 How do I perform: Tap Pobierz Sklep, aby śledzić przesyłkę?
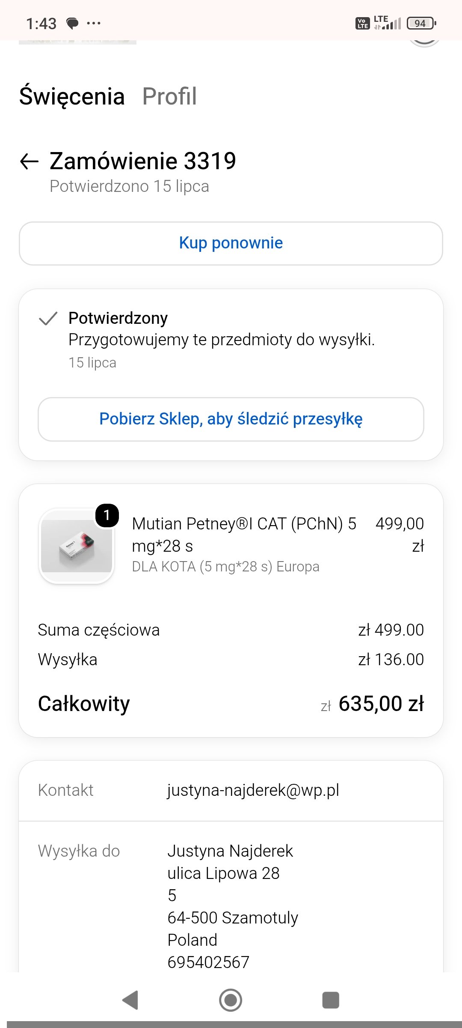[231, 419]
